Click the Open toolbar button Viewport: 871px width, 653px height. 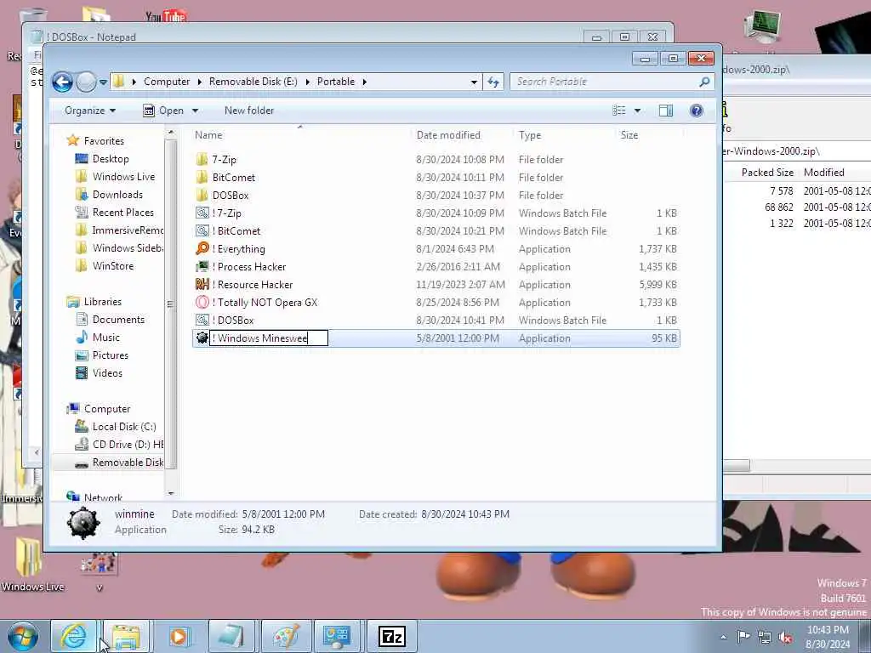point(164,111)
